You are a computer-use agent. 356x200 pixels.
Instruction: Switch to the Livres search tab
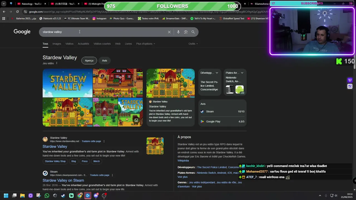click(x=128, y=44)
